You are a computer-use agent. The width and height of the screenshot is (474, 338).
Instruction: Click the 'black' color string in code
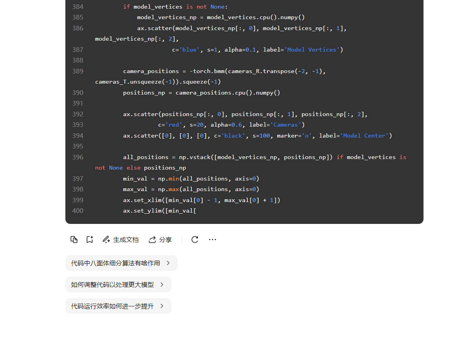tap(233, 136)
